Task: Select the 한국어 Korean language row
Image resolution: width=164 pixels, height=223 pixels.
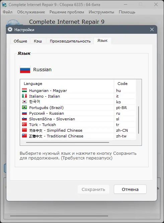Action: click(78, 102)
